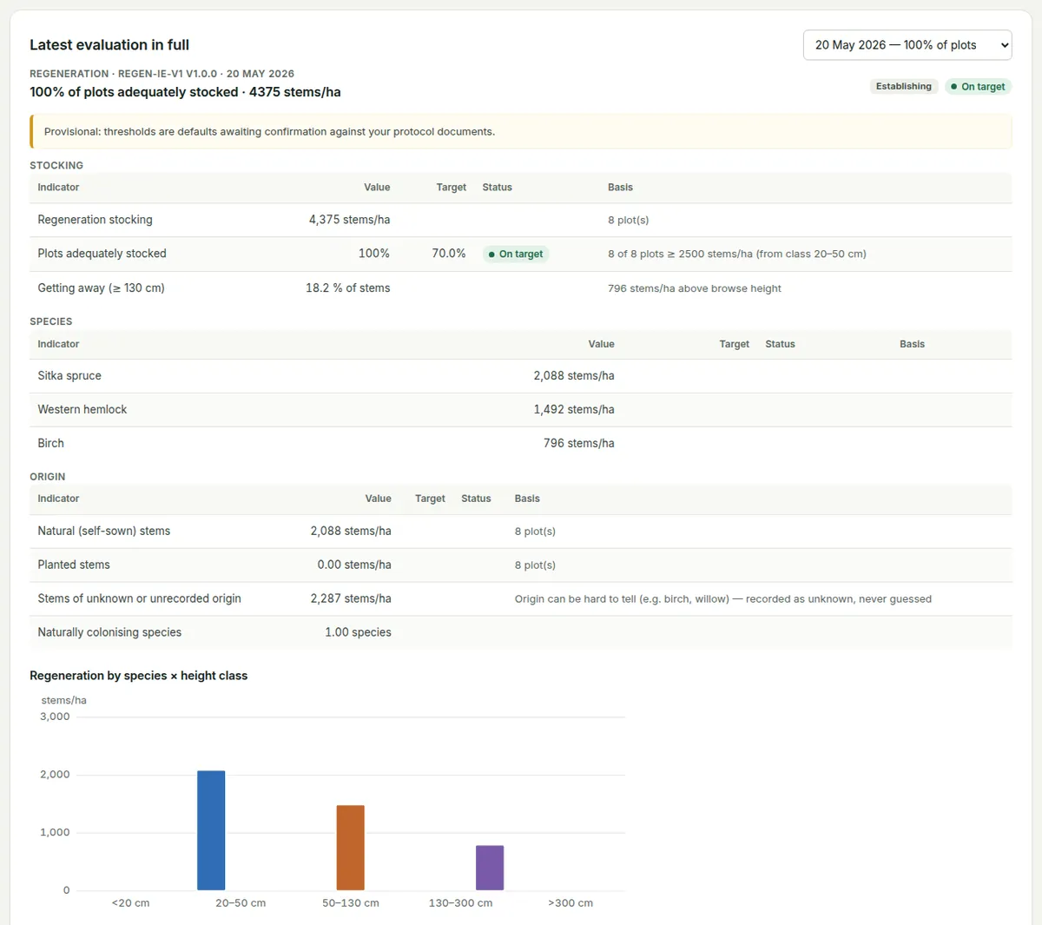Image resolution: width=1042 pixels, height=925 pixels.
Task: Click the >300 cm axis label
Action: 570,903
